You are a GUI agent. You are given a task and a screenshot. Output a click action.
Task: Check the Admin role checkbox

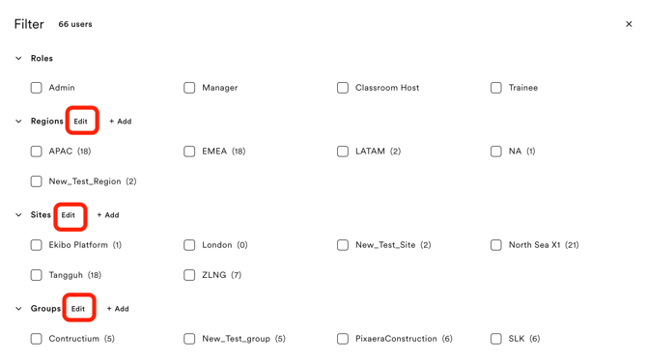(x=37, y=88)
